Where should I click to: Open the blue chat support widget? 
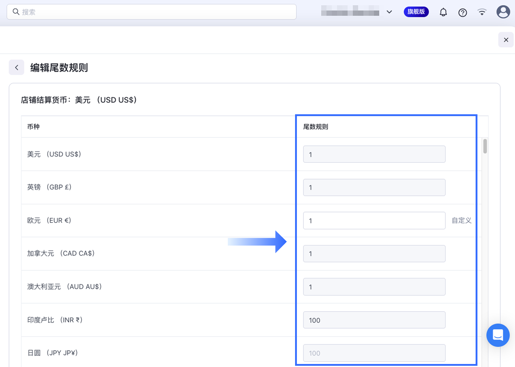tap(498, 335)
